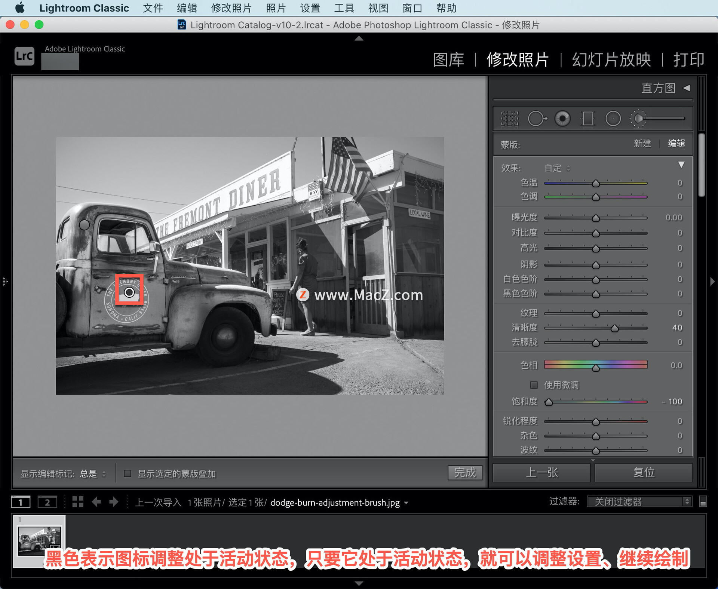
Task: Open the 编辑 menu
Action: click(x=187, y=8)
